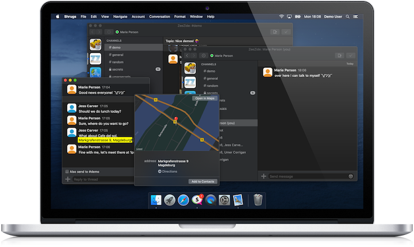Click the plus attachment icon beside Send message

(263, 176)
